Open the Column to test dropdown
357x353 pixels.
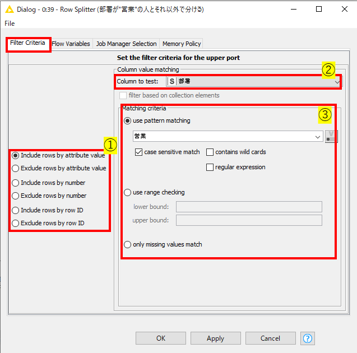point(254,81)
